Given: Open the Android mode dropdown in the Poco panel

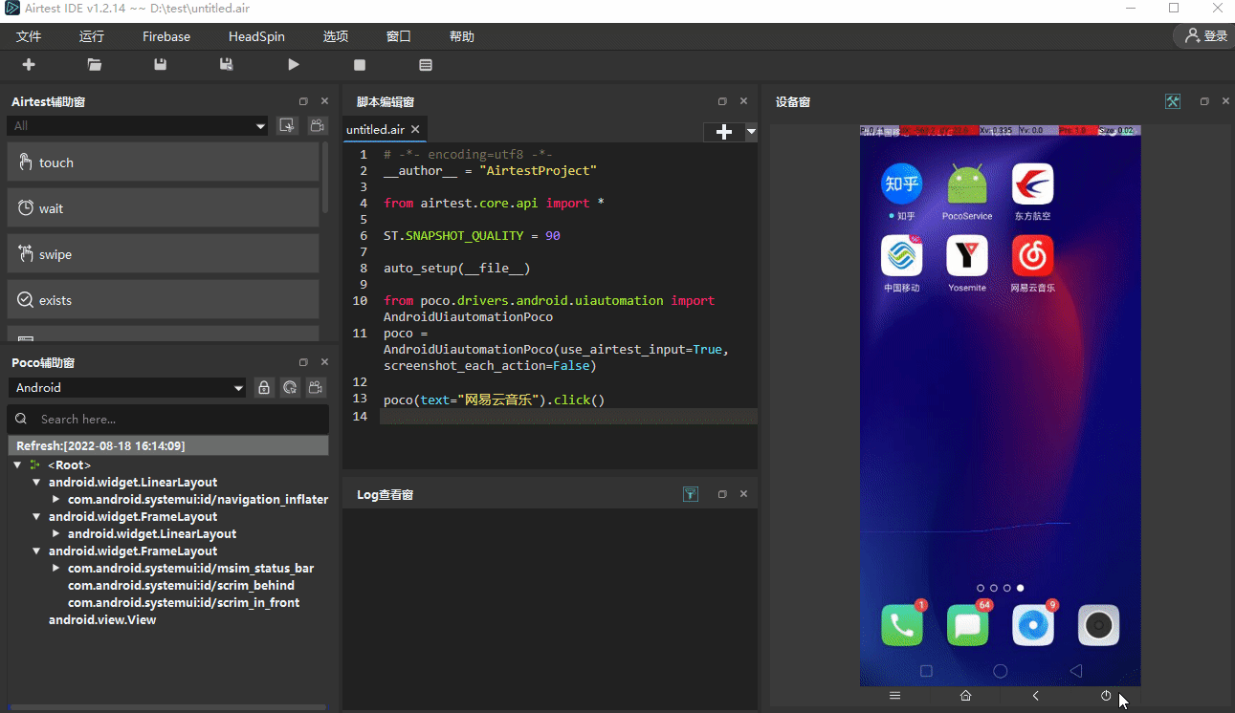Looking at the screenshot, I should coord(128,388).
